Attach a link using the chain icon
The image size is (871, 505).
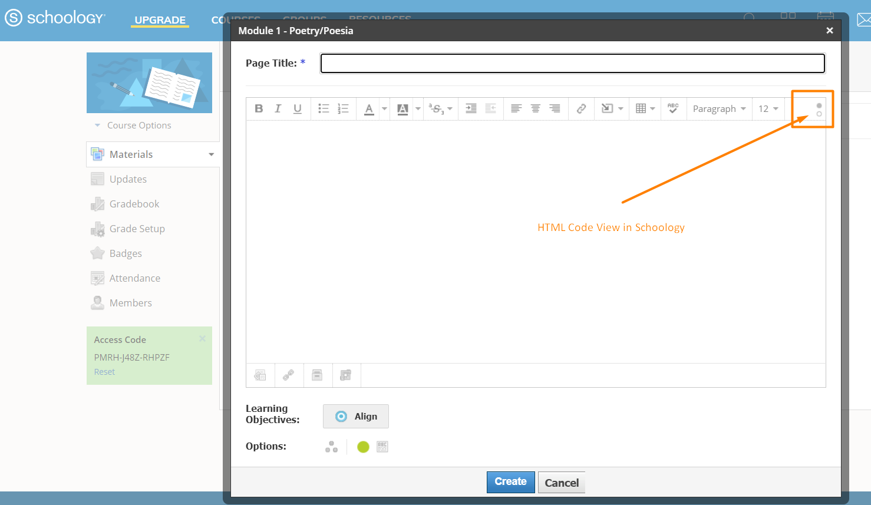(x=289, y=375)
